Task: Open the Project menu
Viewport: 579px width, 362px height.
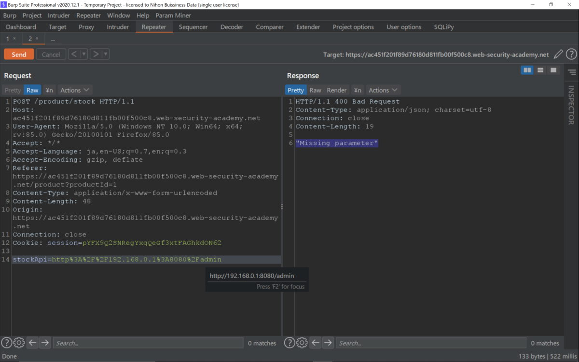Action: [32, 15]
